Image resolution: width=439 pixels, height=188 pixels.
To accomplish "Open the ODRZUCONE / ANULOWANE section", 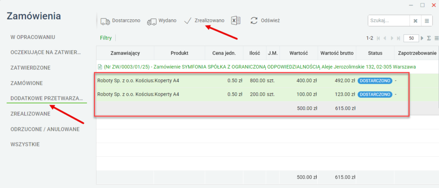I will (x=45, y=129).
